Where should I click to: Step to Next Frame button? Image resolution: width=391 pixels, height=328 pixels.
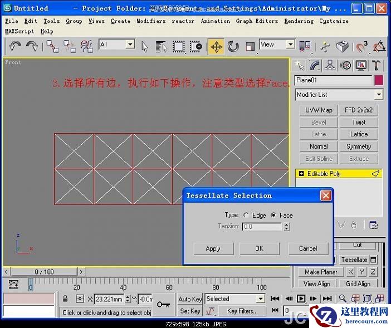coord(313,298)
